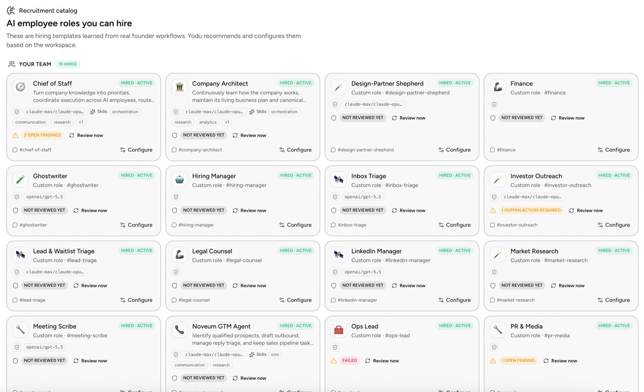Click the shield icon on the Finance card
Screen dimensions: 644x392
tap(494, 105)
